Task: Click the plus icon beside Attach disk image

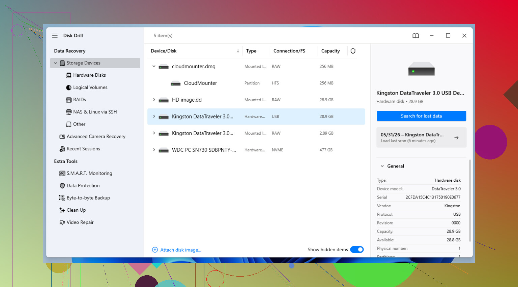Action: (x=155, y=250)
